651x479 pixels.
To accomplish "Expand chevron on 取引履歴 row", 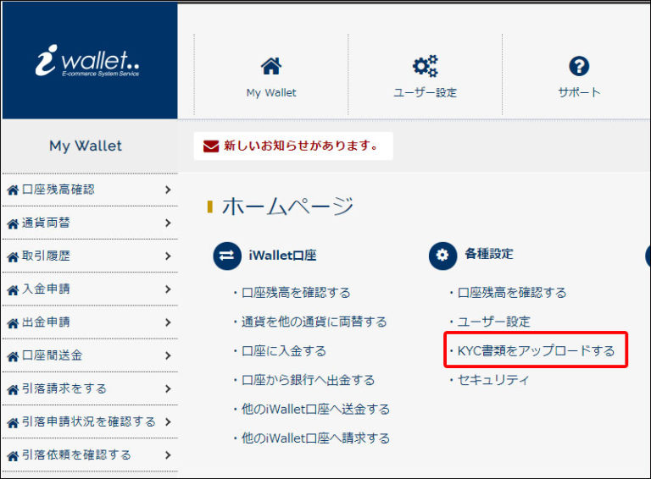I will [168, 256].
